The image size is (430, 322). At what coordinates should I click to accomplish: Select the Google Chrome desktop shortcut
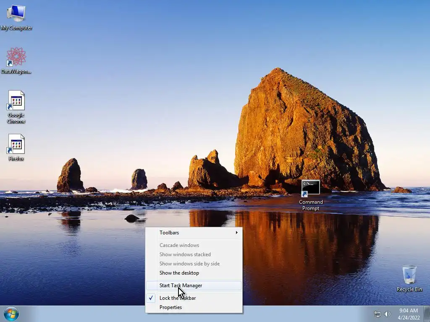[x=16, y=107]
